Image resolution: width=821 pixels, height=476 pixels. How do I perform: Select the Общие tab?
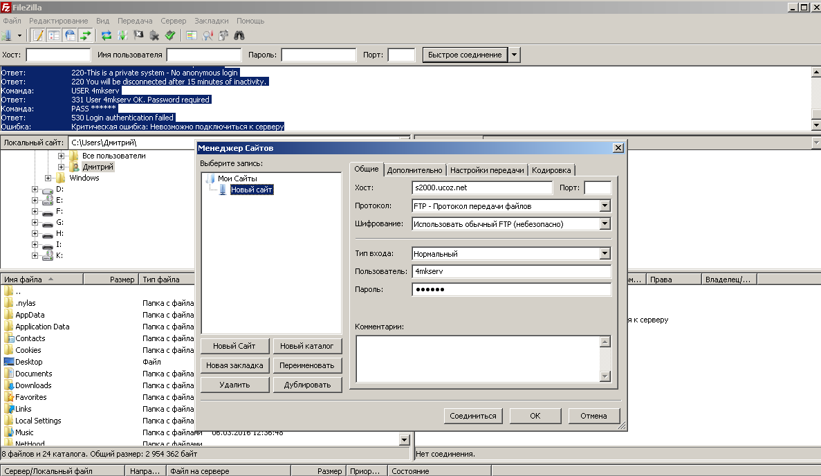(367, 169)
